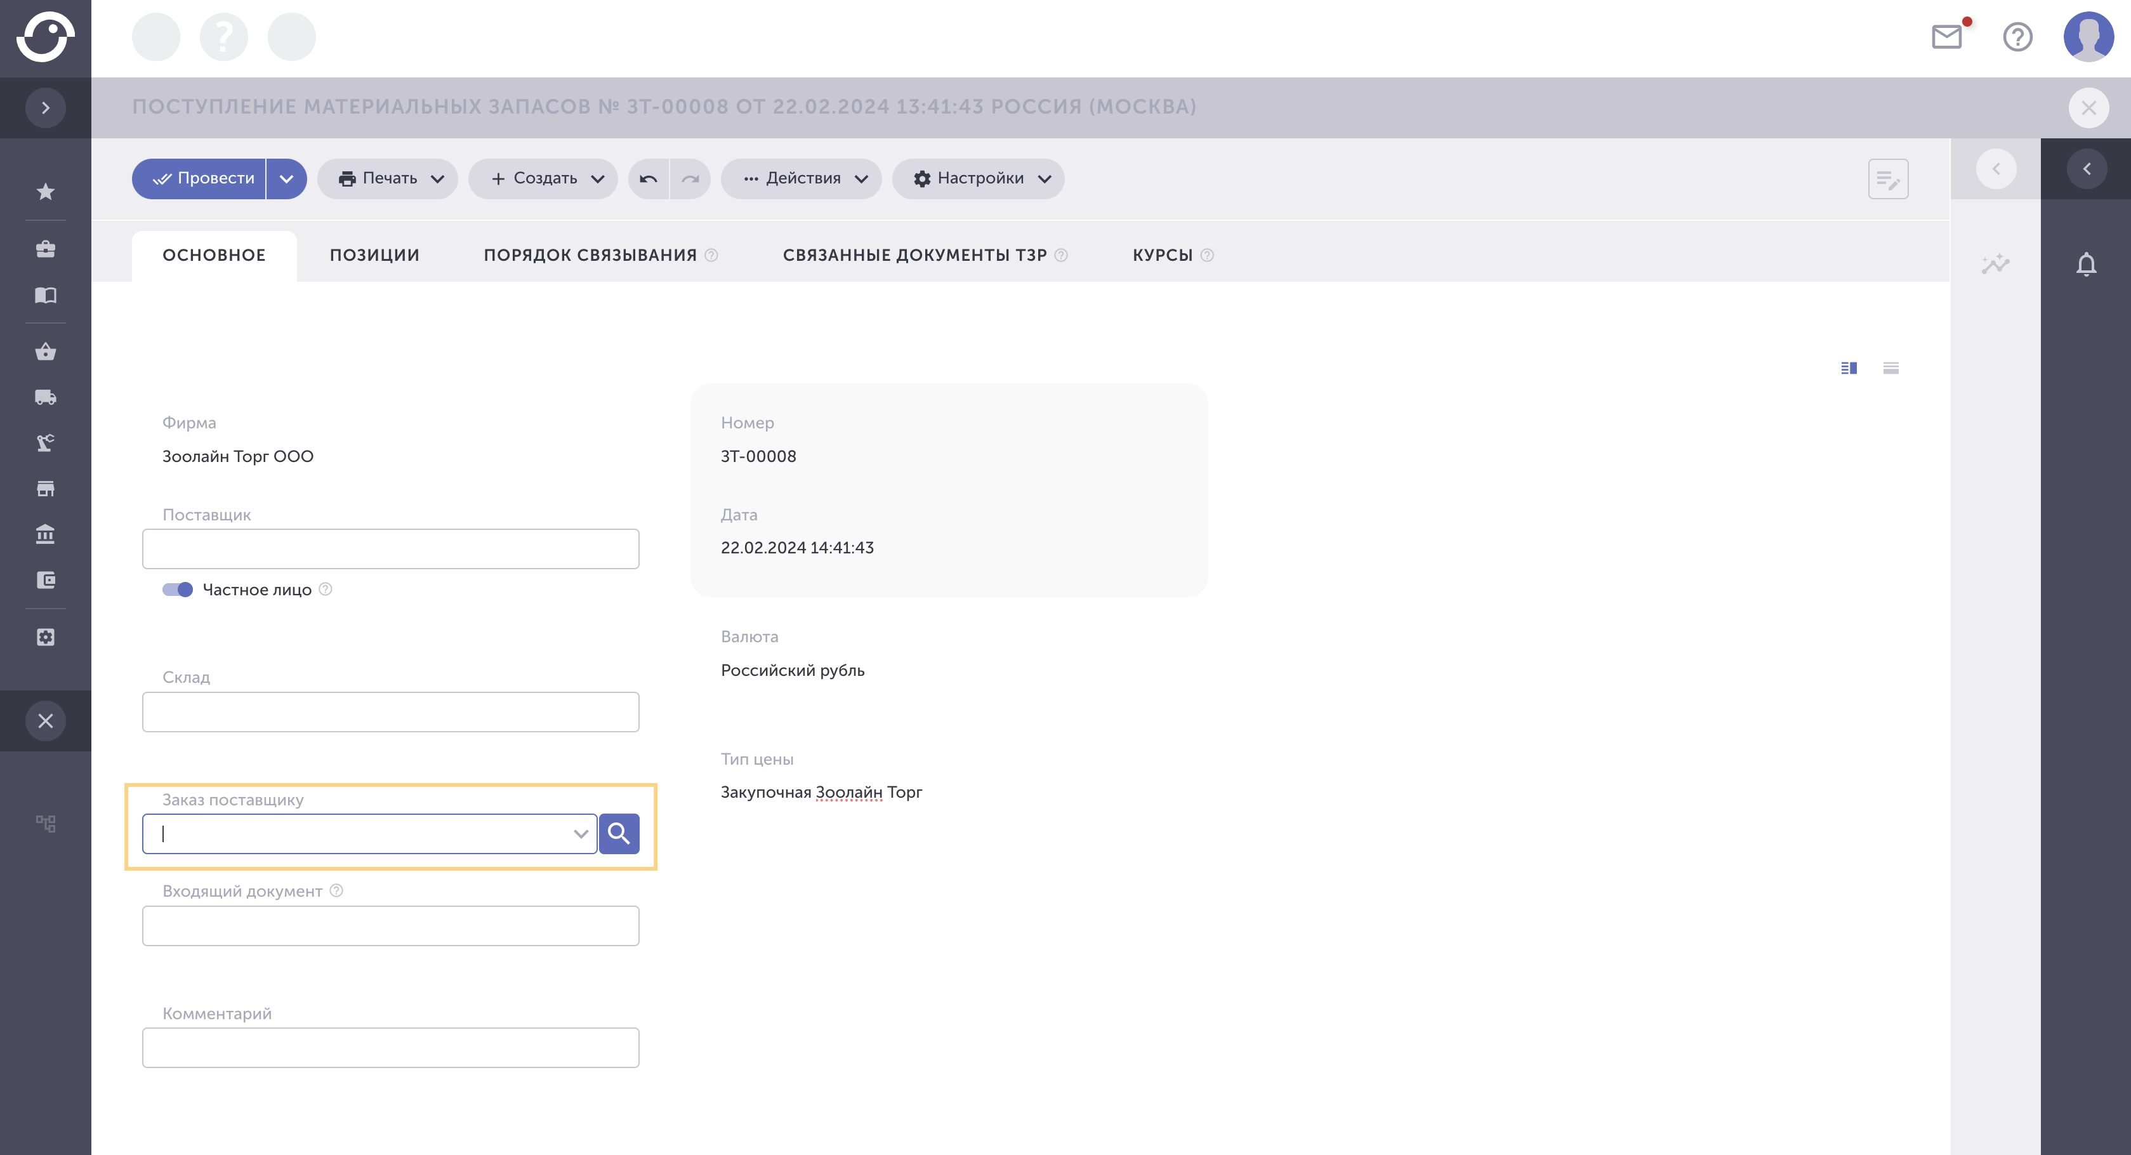Open the store front icon in sidebar

(x=46, y=488)
